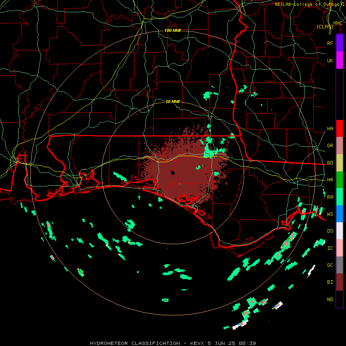This screenshot has width=346, height=346.
Task: Click the WS legend label
Action: pos(330,214)
